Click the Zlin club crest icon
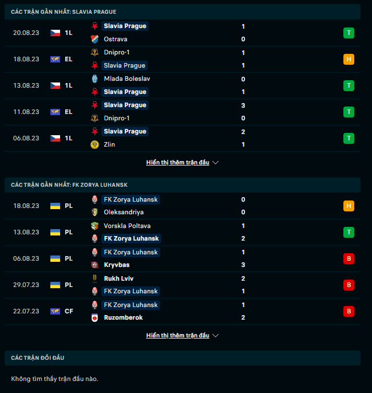Screen dimensions: 372x393 click(x=94, y=144)
